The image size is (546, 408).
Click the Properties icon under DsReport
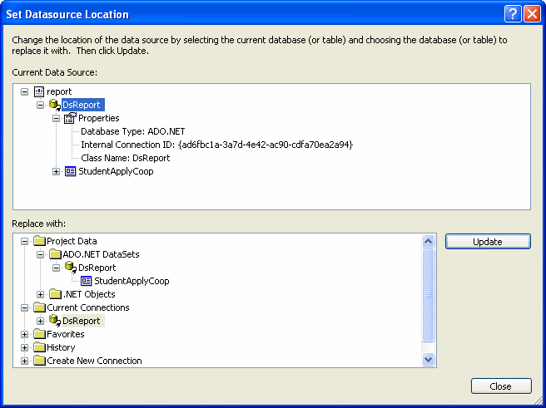point(70,118)
